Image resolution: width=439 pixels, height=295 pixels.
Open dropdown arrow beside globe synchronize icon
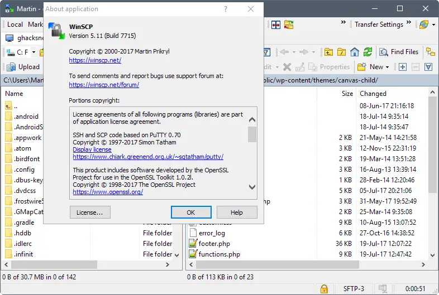coord(433,25)
